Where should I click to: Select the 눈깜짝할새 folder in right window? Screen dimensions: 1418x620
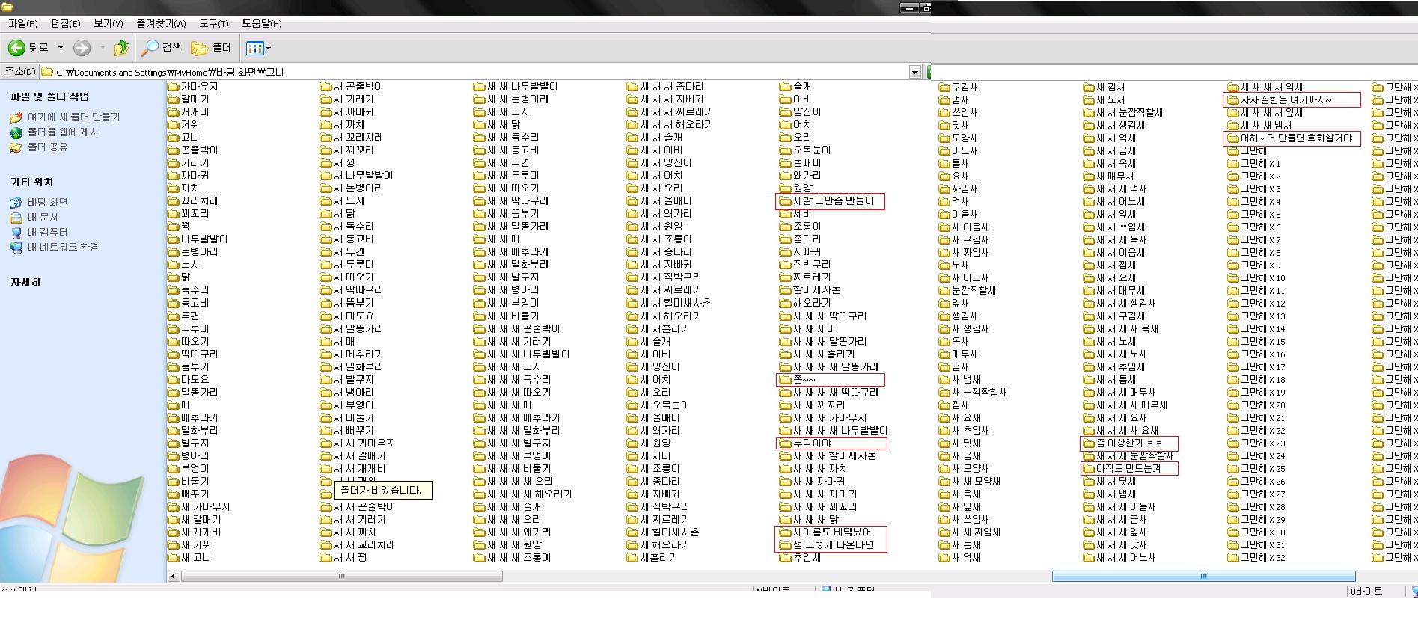coord(968,290)
